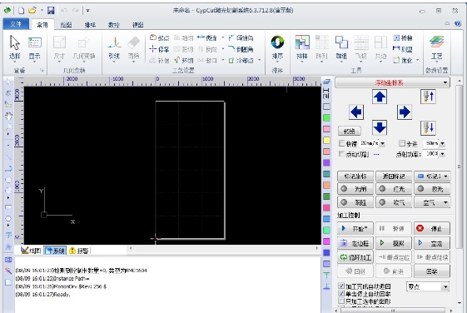467x313 pixels.
Task: Click the 空走 dry run button
Action: point(432,243)
